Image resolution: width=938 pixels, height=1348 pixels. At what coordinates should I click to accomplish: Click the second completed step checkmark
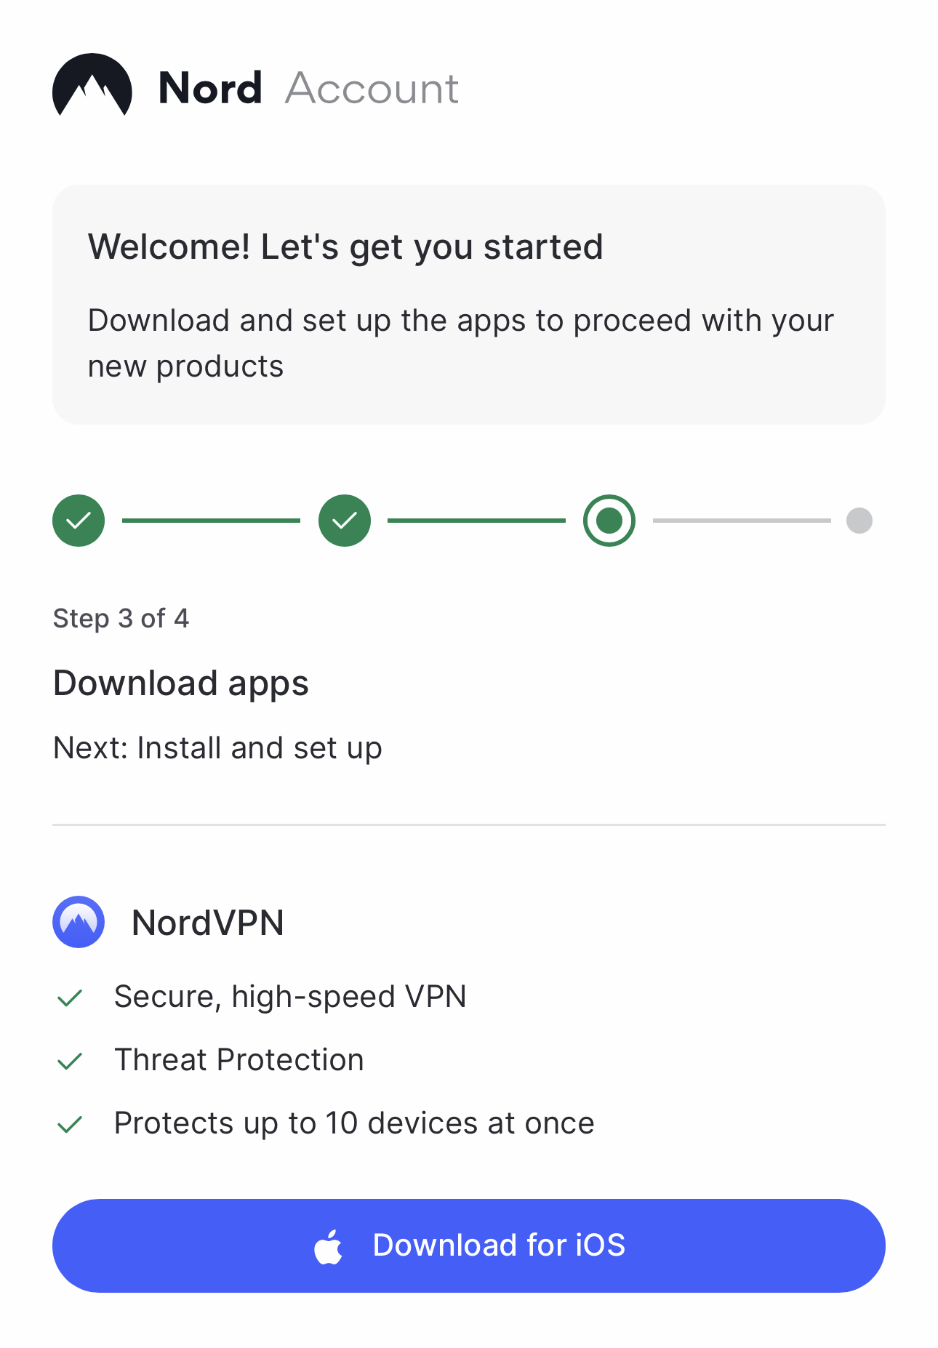345,521
